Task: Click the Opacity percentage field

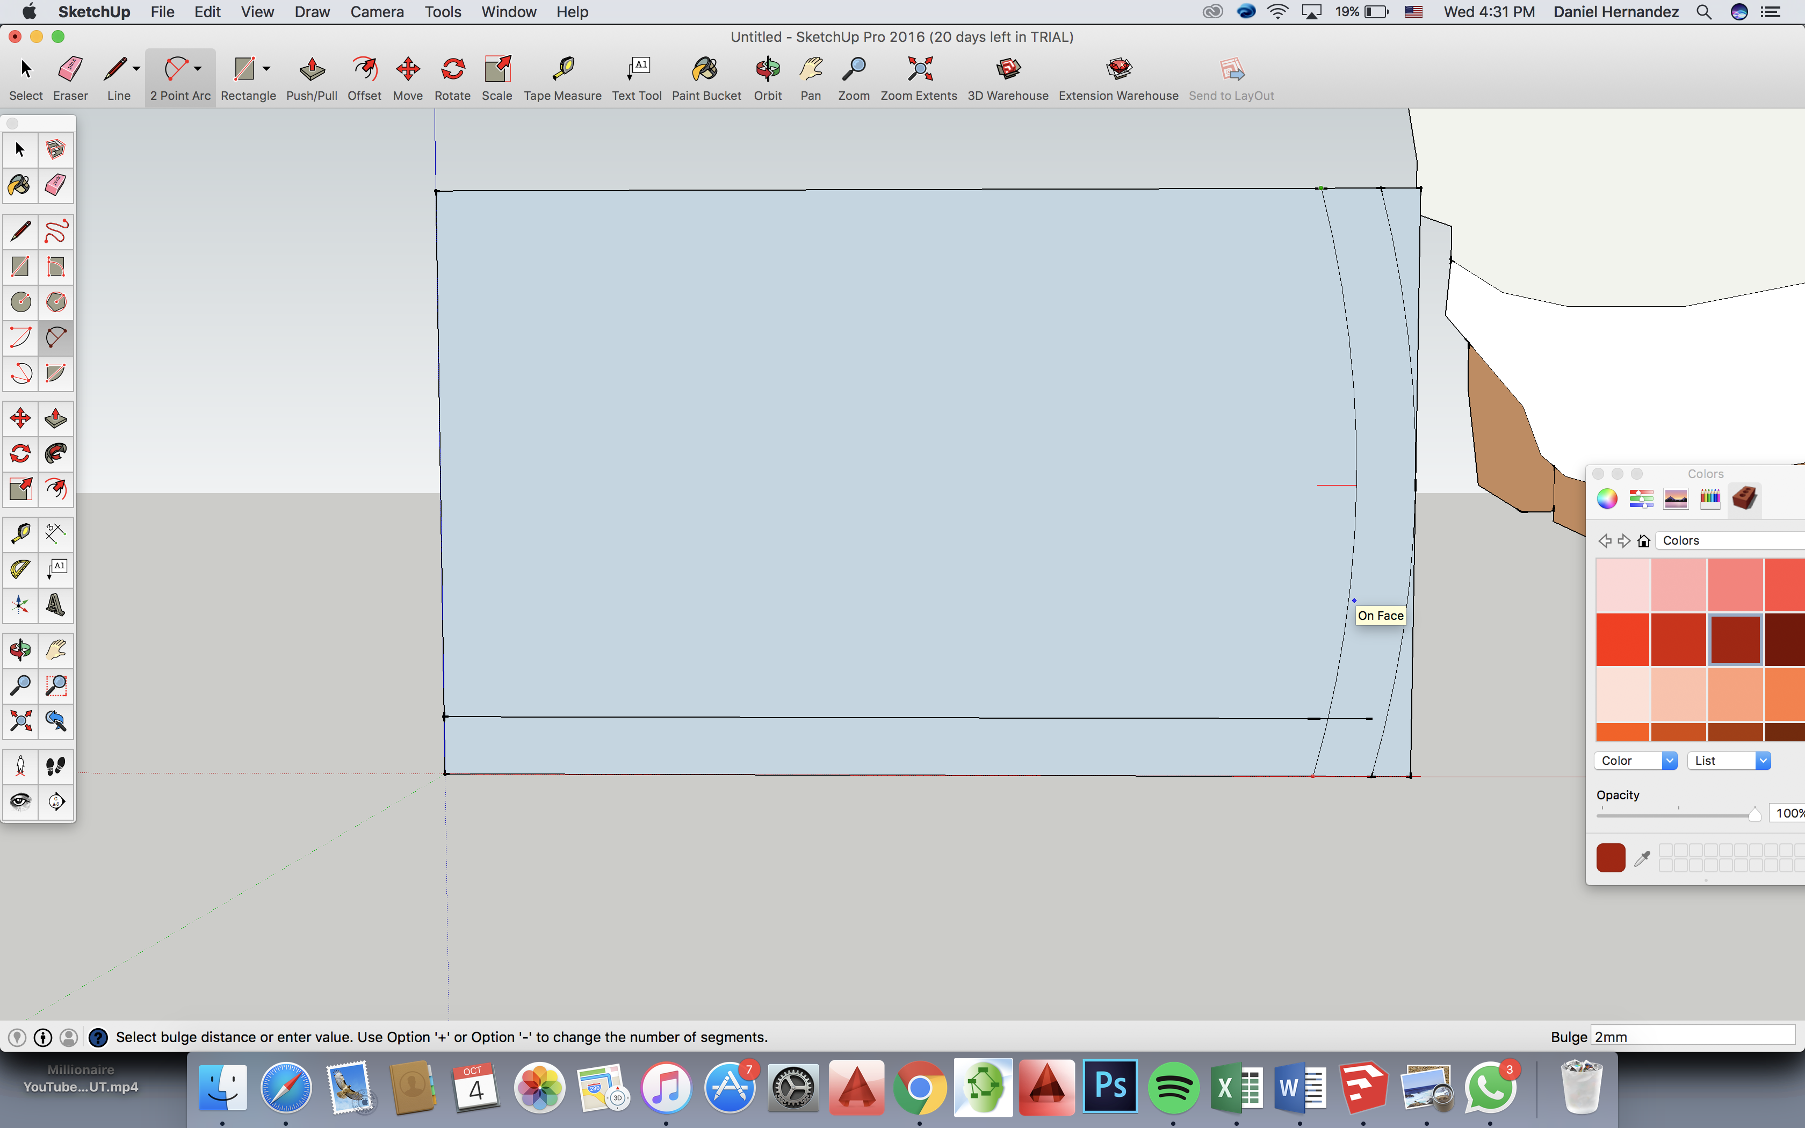Action: click(1788, 813)
